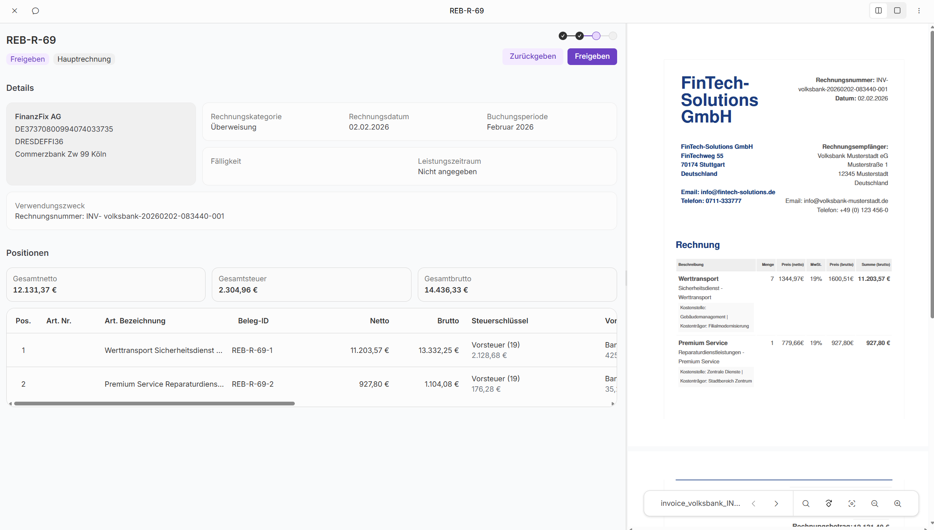934x530 pixels.
Task: Click the fit-to-view focus icon
Action: (852, 503)
